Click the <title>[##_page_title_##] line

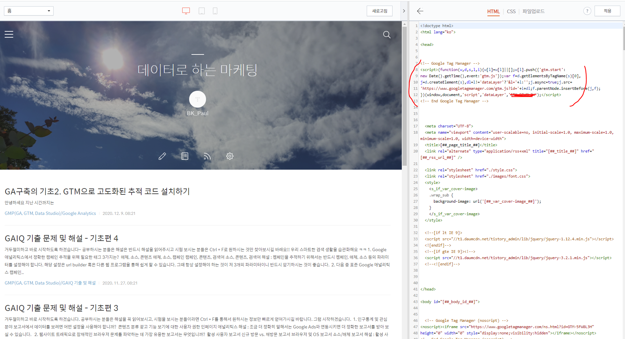461,145
